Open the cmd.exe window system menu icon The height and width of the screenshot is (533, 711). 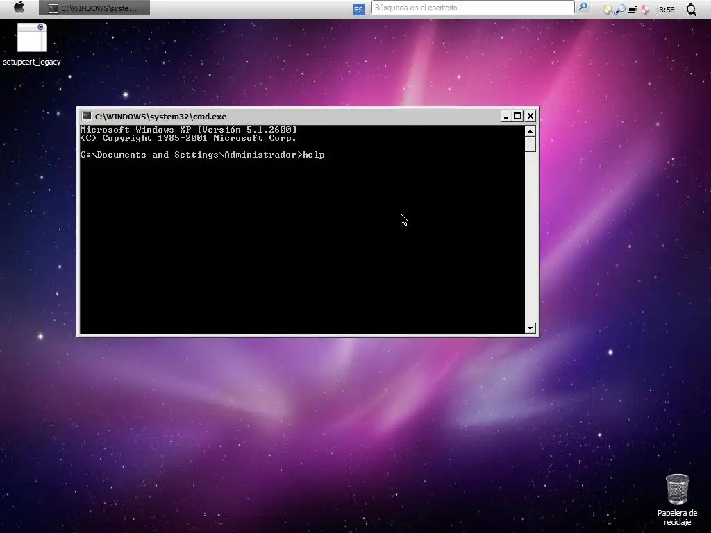pyautogui.click(x=87, y=116)
